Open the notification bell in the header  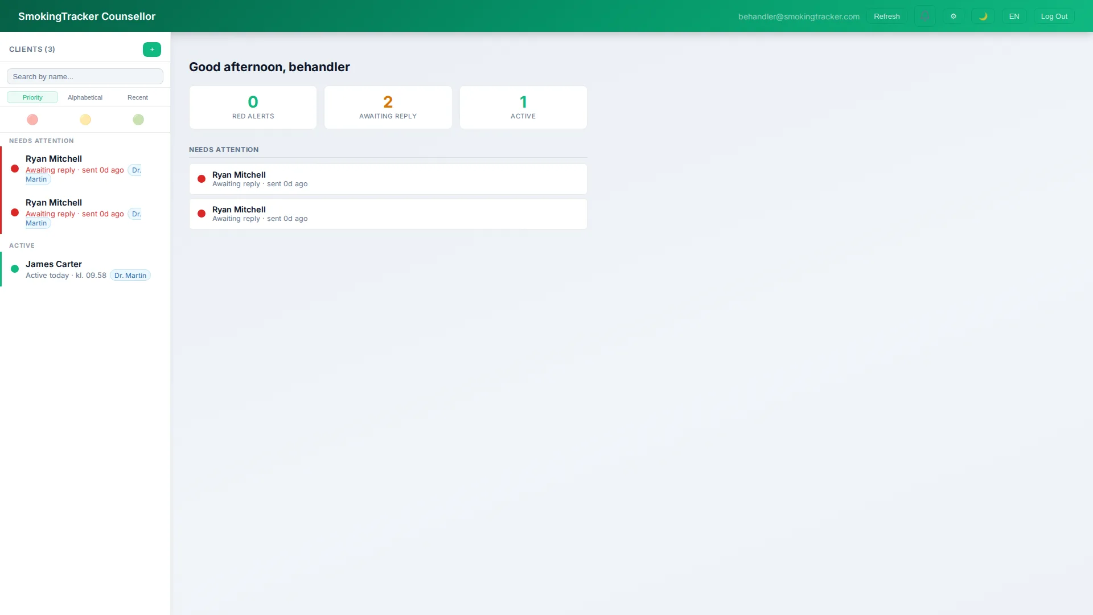pyautogui.click(x=924, y=15)
